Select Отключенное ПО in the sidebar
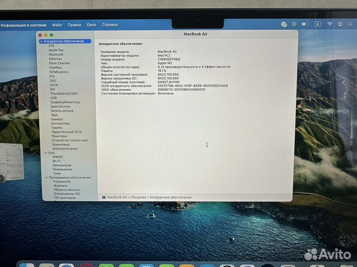This screenshot has height=267, width=357. (67, 194)
